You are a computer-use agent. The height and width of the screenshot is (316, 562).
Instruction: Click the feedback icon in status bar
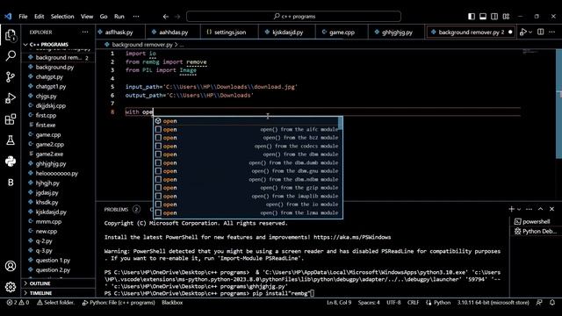point(539,303)
